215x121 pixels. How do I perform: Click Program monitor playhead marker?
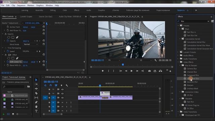click(123, 65)
